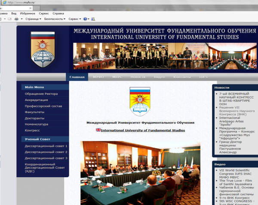Follow International University of Fundamental Studies link
This screenshot has width=258, height=205.
(143, 131)
